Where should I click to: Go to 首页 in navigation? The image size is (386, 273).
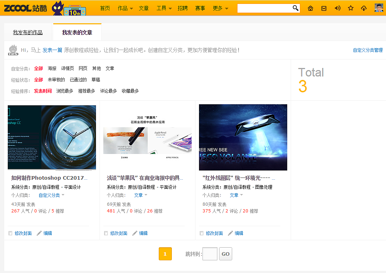pyautogui.click(x=105, y=8)
